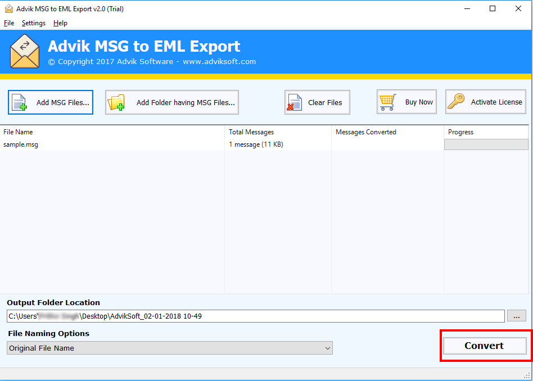The width and height of the screenshot is (533, 381).
Task: Click the www.adviksoft.com website text
Action: point(219,61)
